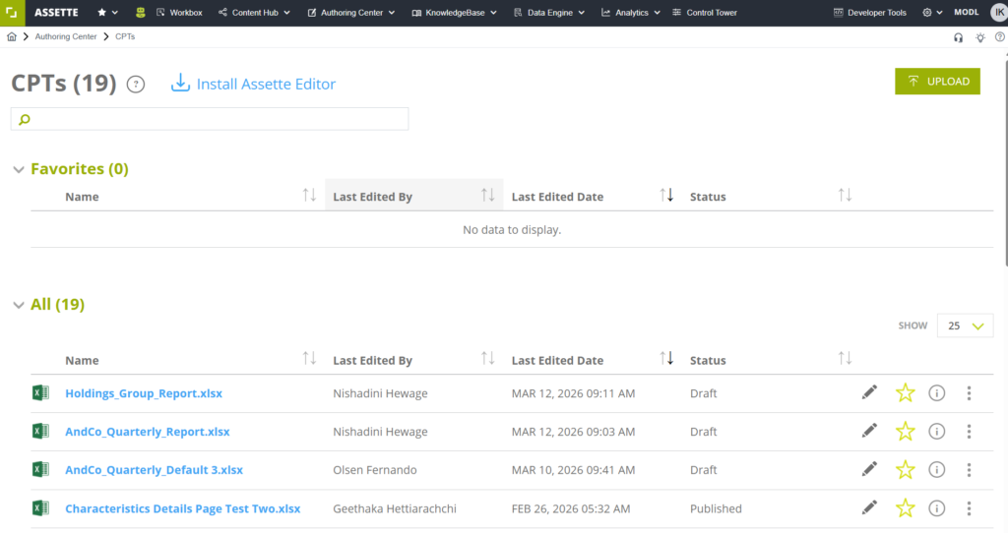The image size is (1008, 533).
Task: Click the headset support icon
Action: click(x=959, y=37)
